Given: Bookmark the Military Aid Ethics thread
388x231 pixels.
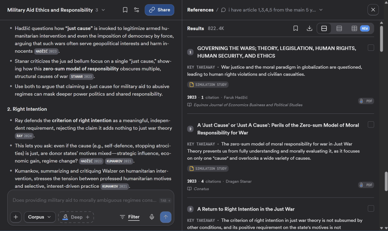Looking at the screenshot, I should click(x=125, y=10).
